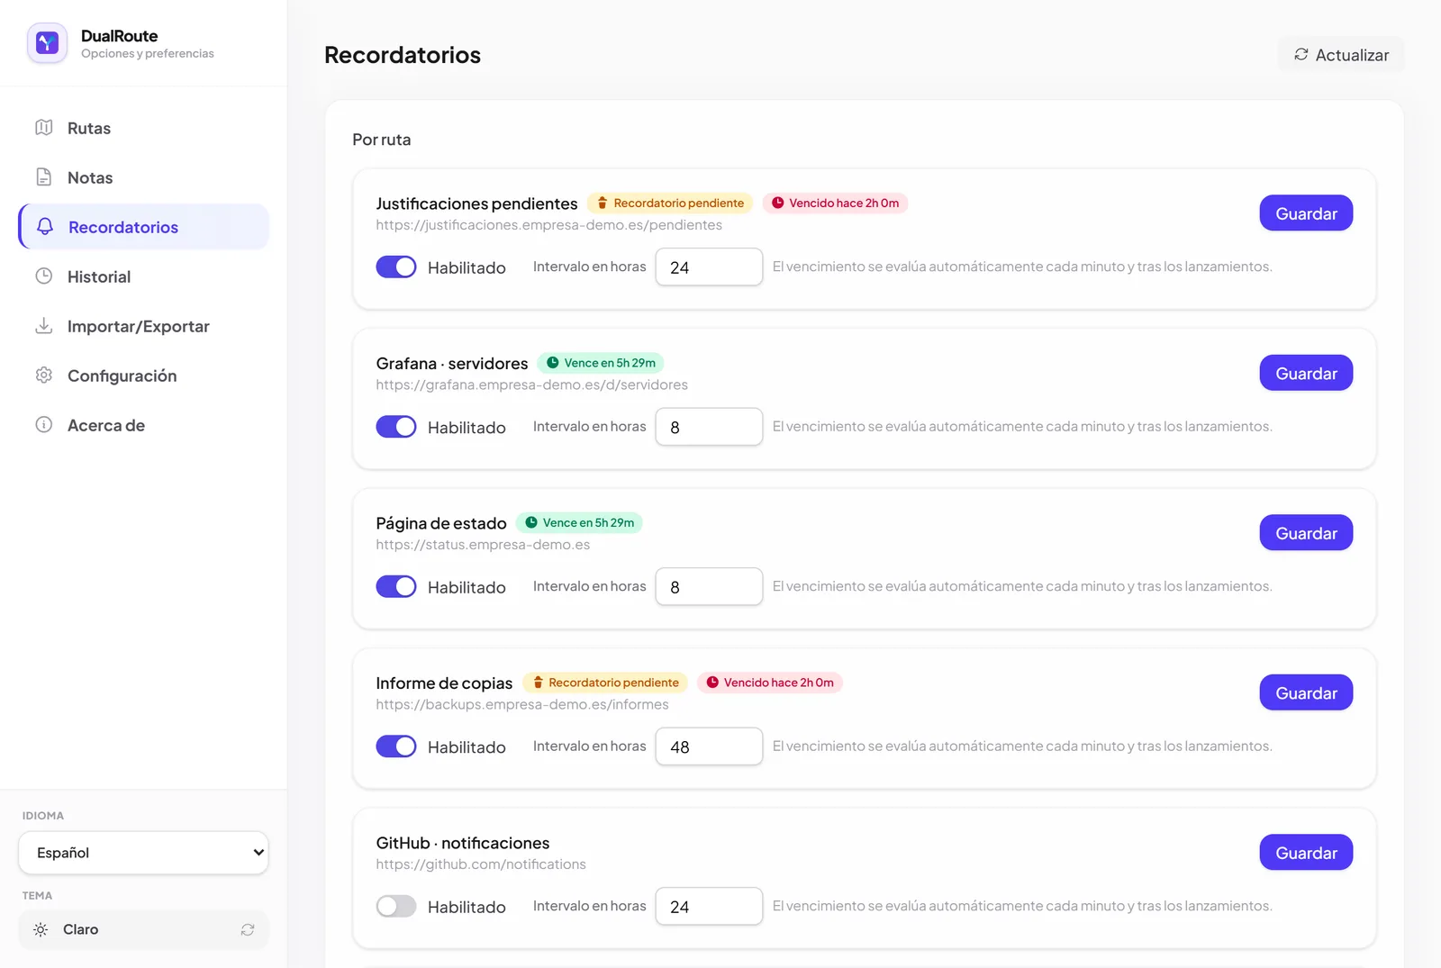Toggle Habilitado switch for Informe de copias

[396, 746]
